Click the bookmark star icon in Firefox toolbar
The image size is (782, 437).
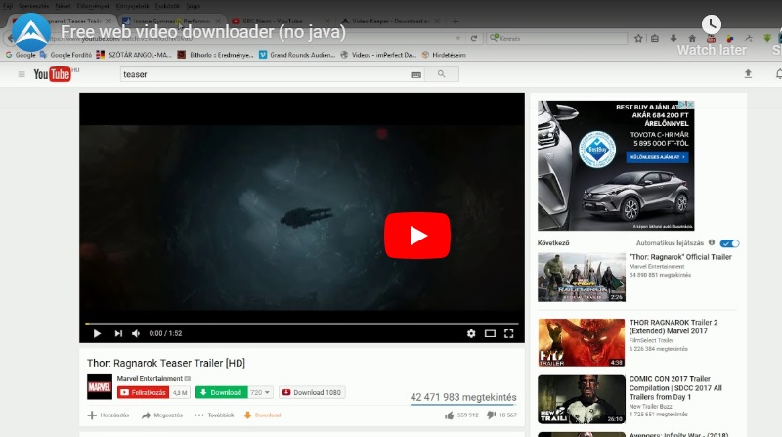click(638, 38)
